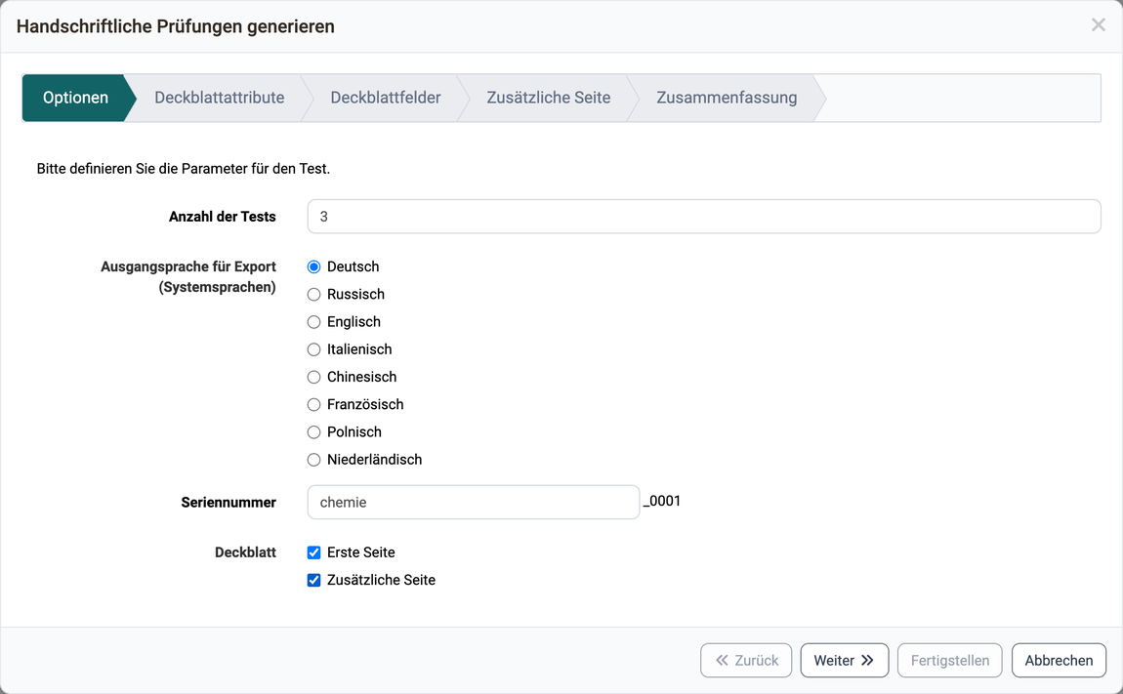Continue with the Weiter button

pyautogui.click(x=845, y=661)
